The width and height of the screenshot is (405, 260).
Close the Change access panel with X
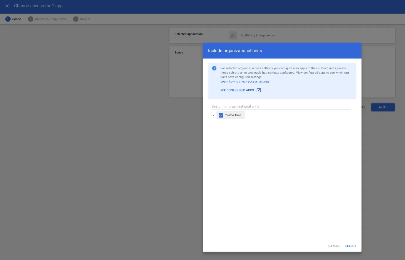tap(7, 6)
